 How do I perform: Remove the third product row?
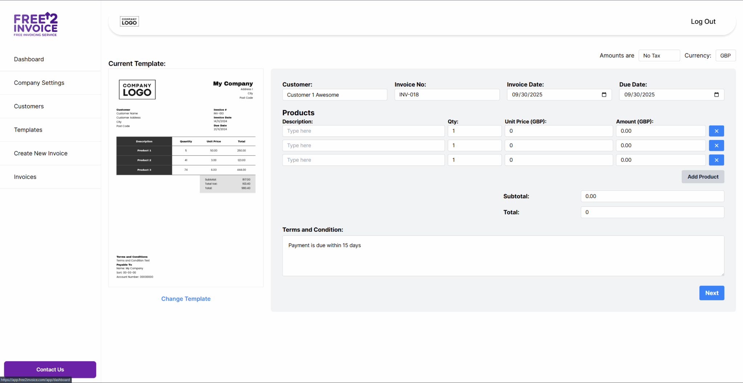(x=716, y=160)
